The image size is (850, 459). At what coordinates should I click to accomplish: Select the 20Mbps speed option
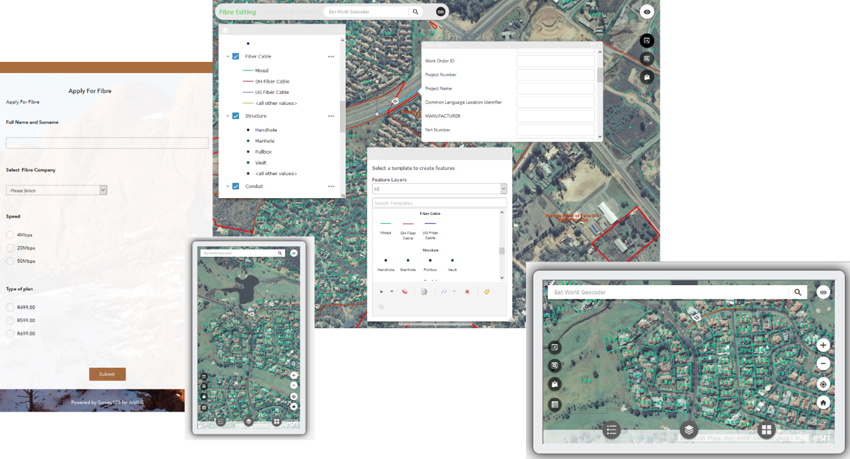point(10,248)
